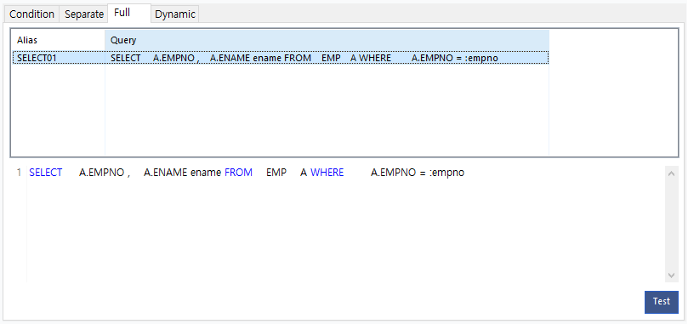Click the FROM keyword in the SQL editor
The image size is (688, 324).
pos(238,173)
